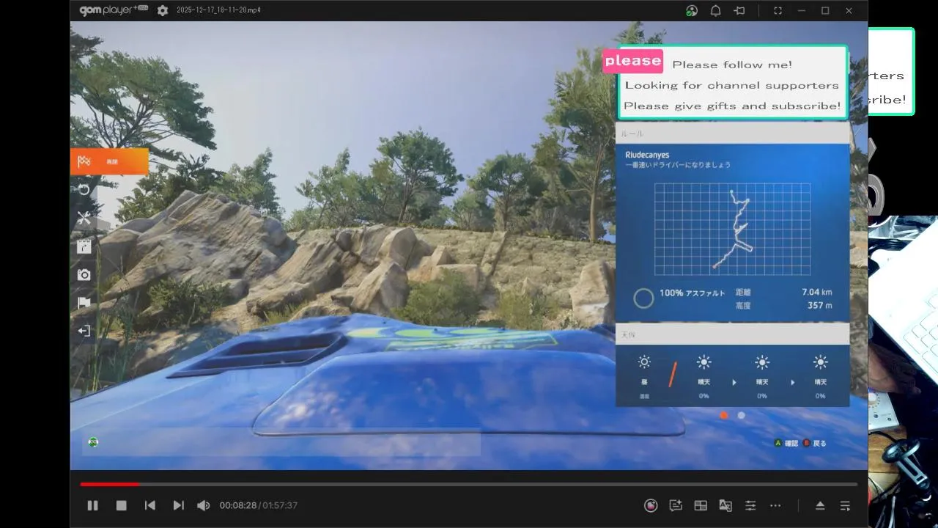Click the Please follow me! text
Image resolution: width=938 pixels, height=528 pixels.
[x=732, y=65]
